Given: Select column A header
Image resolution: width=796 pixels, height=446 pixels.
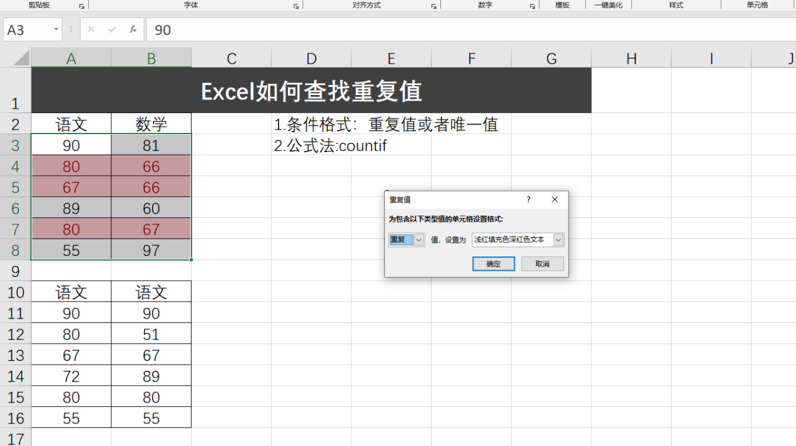Looking at the screenshot, I should (x=72, y=58).
